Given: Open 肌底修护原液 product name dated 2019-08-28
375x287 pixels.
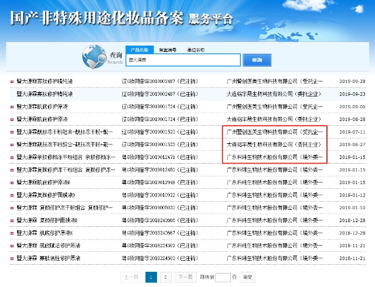Looking at the screenshot, I should (x=42, y=119).
